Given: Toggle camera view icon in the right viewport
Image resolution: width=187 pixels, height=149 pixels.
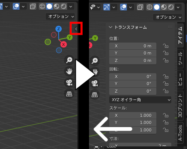Looking at the screenshot, I should (95, 83).
